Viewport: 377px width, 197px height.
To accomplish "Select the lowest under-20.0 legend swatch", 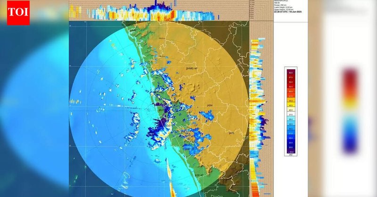I will click(291, 152).
